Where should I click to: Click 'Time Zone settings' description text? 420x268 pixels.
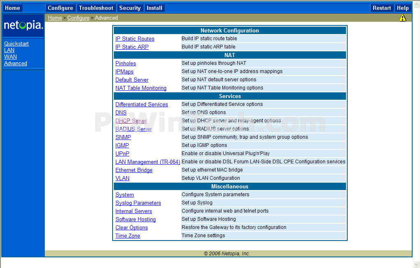click(203, 236)
